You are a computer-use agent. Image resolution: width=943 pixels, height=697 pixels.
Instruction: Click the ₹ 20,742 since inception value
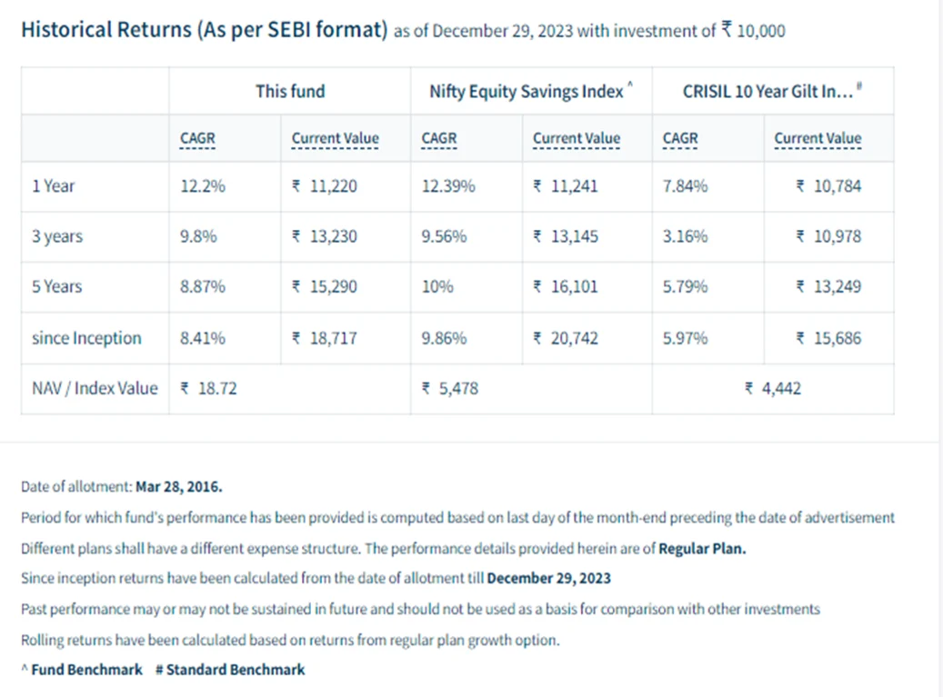click(566, 338)
